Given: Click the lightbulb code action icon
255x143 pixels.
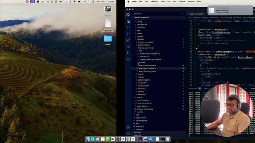Looking at the screenshot, I should point(196,48).
